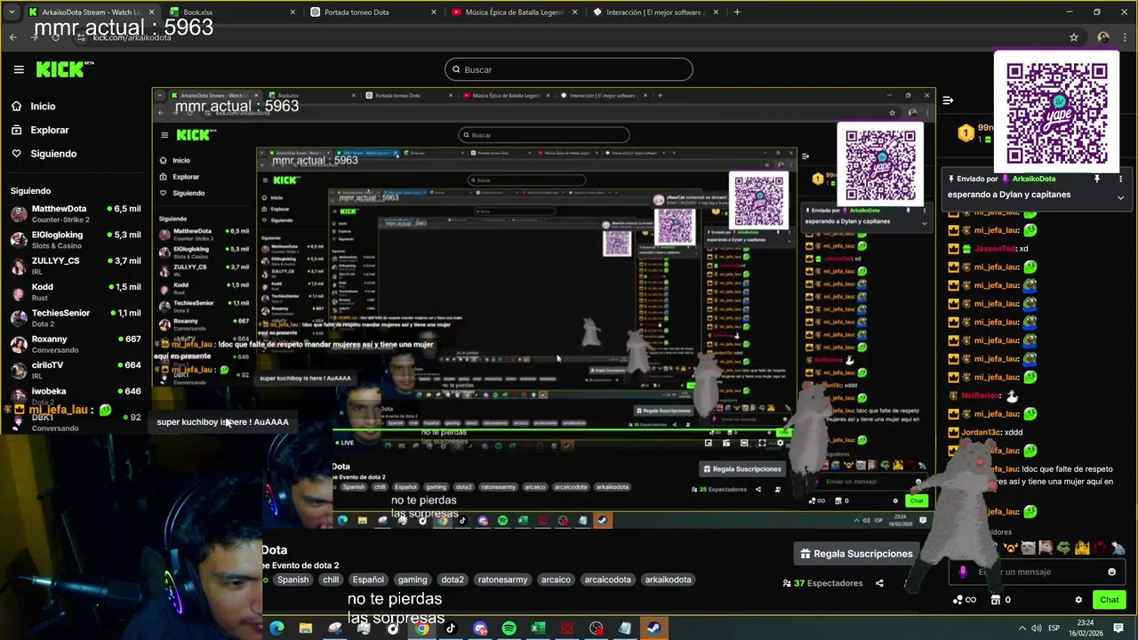
Task: Open Microsoft Edge from taskbar
Action: [276, 628]
